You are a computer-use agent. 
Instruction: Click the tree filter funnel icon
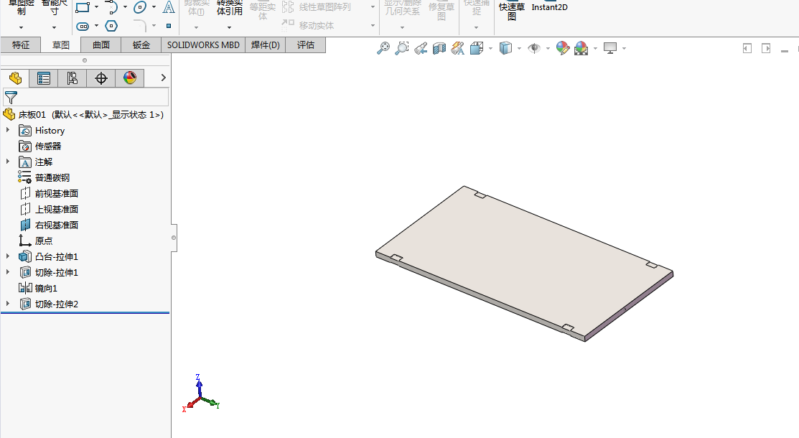tap(11, 97)
